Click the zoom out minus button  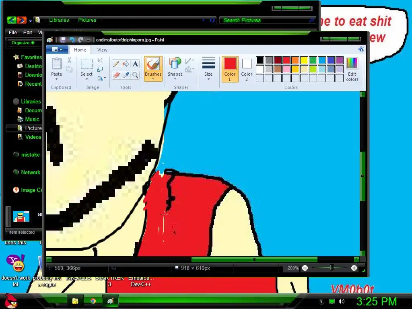[305, 268]
